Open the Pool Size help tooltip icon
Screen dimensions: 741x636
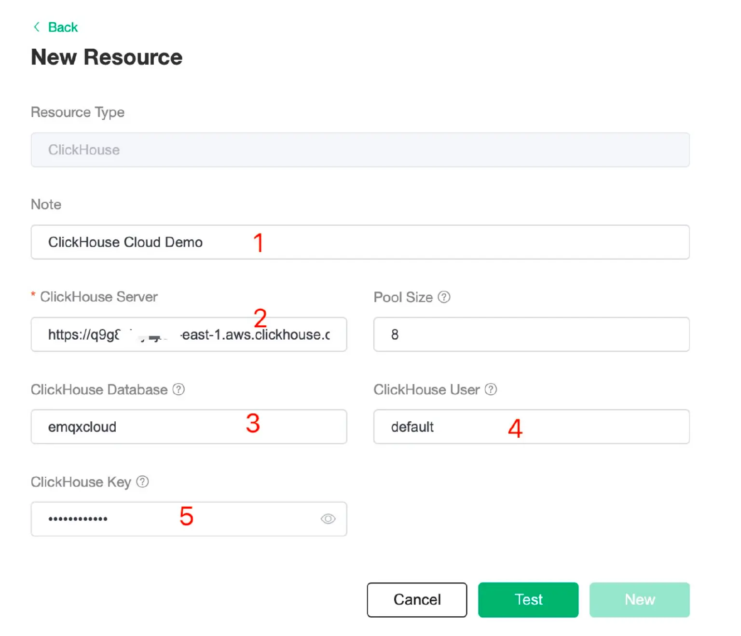pyautogui.click(x=444, y=297)
